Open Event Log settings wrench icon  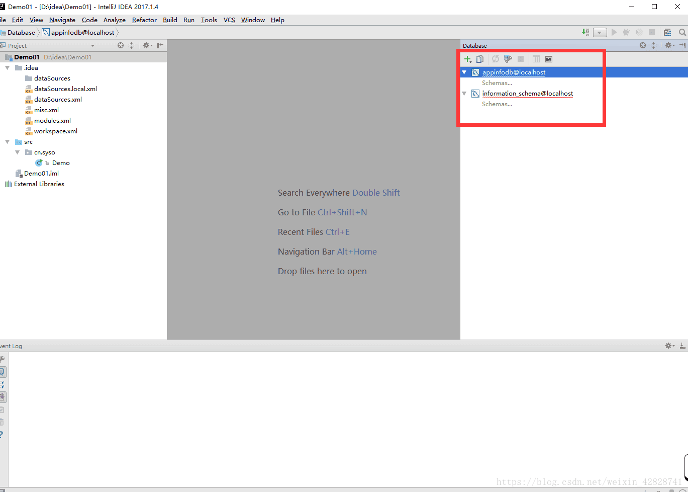click(2, 359)
